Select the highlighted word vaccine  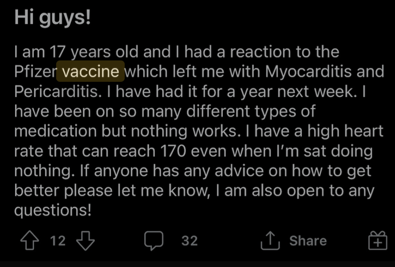pyautogui.click(x=90, y=71)
